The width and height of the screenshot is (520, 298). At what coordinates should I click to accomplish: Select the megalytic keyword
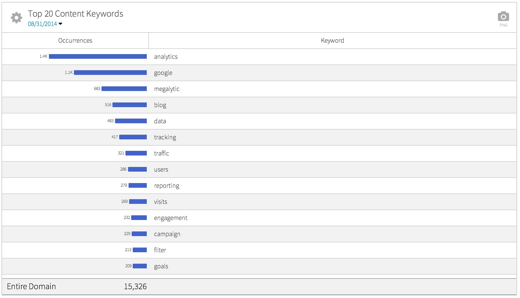click(x=167, y=89)
